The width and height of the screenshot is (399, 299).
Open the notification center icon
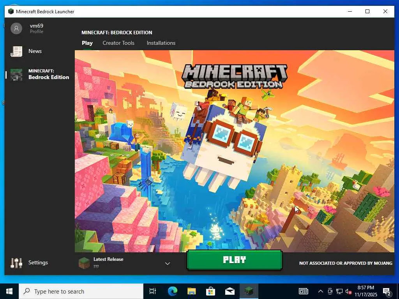click(387, 292)
